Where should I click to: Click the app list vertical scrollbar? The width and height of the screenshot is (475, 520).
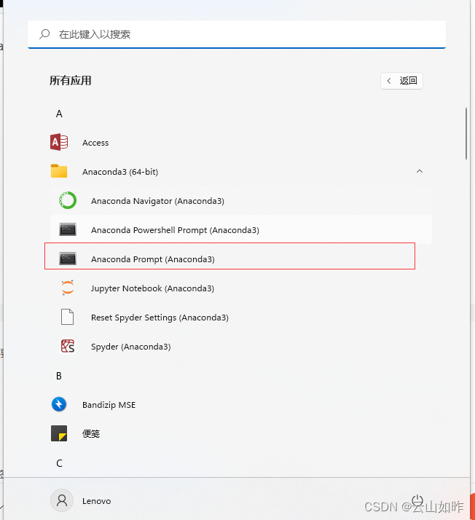point(466,134)
